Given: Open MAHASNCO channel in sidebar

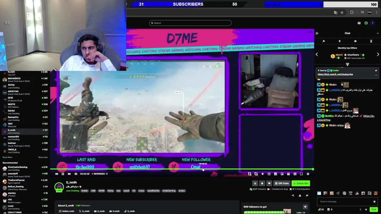Looking at the screenshot, I should tap(25, 80).
